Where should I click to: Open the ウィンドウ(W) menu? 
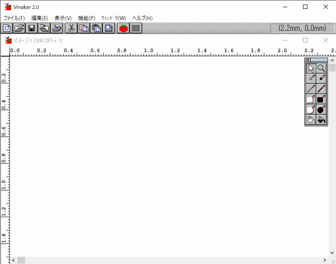114,18
